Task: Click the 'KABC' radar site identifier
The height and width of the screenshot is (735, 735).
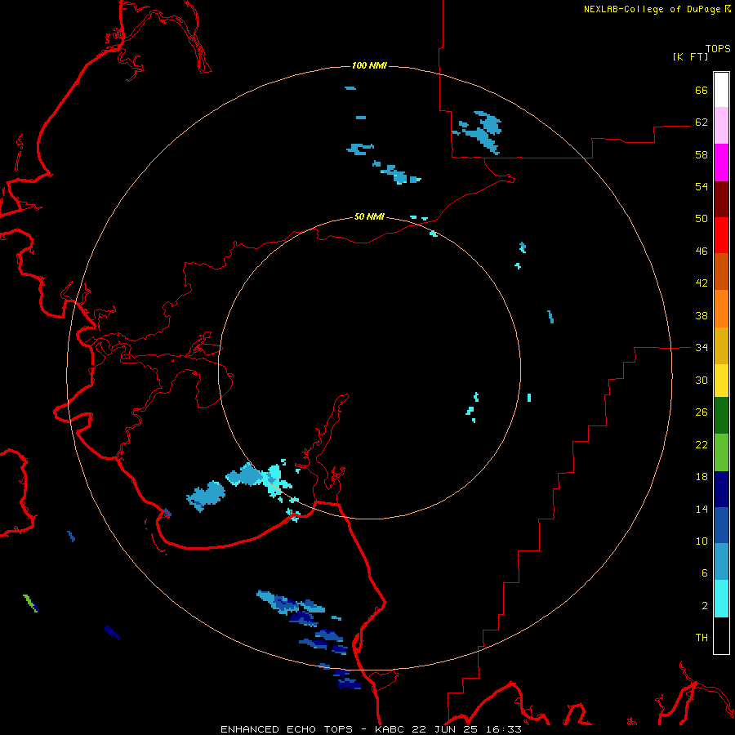Action: [391, 729]
